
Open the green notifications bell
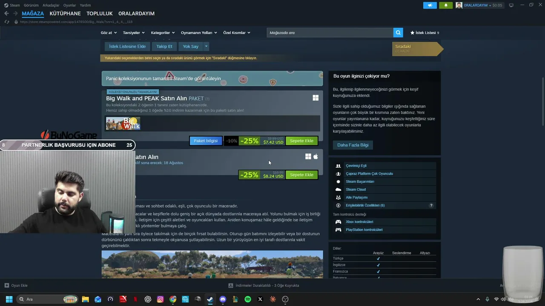pyautogui.click(x=446, y=5)
